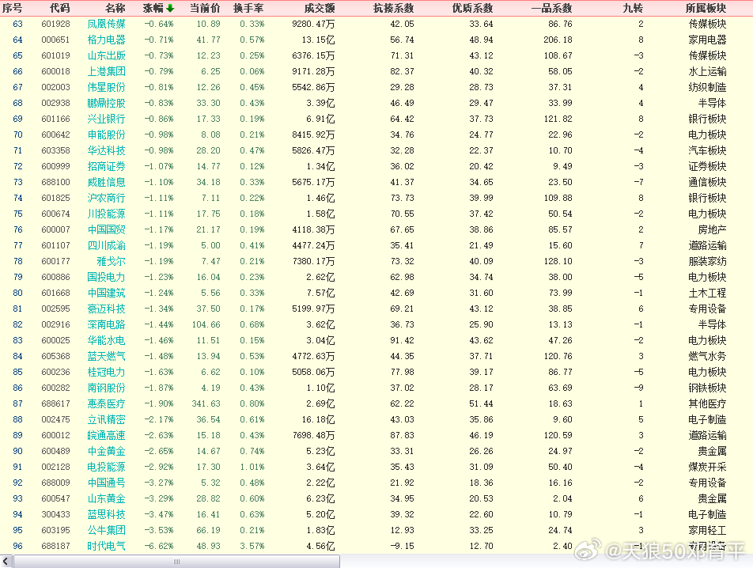Sort by 所属板块 column header
Viewport: 753px width, 568px height.
(706, 8)
